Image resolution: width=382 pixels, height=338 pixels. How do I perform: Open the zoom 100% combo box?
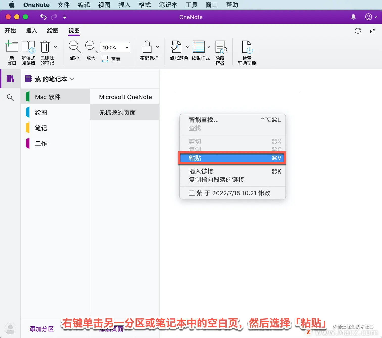[115, 47]
